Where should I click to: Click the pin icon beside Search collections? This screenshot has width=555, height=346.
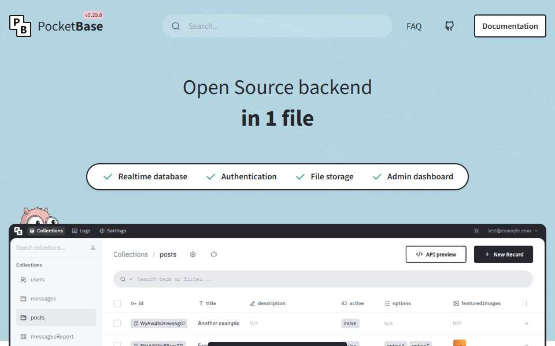[x=92, y=247]
